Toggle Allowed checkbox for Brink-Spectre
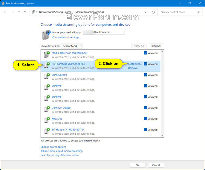 pos(145,75)
